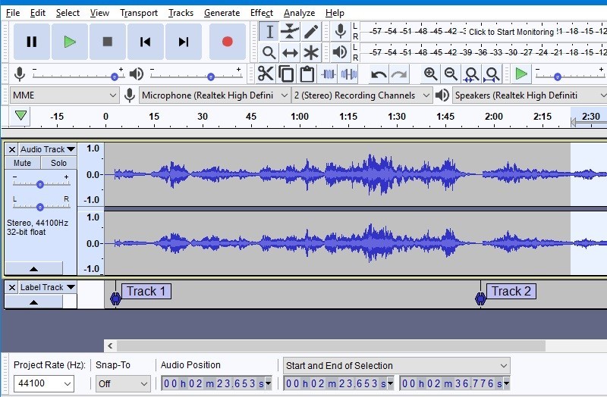
Task: Select the Zoom magnifier tool
Action: click(x=269, y=52)
